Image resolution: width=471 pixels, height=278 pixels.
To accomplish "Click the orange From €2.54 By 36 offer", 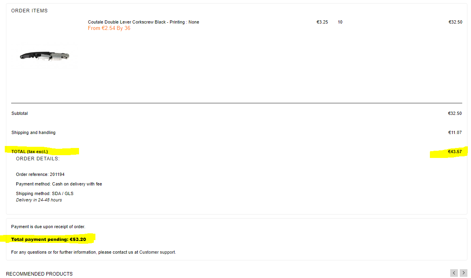I will tap(109, 28).
